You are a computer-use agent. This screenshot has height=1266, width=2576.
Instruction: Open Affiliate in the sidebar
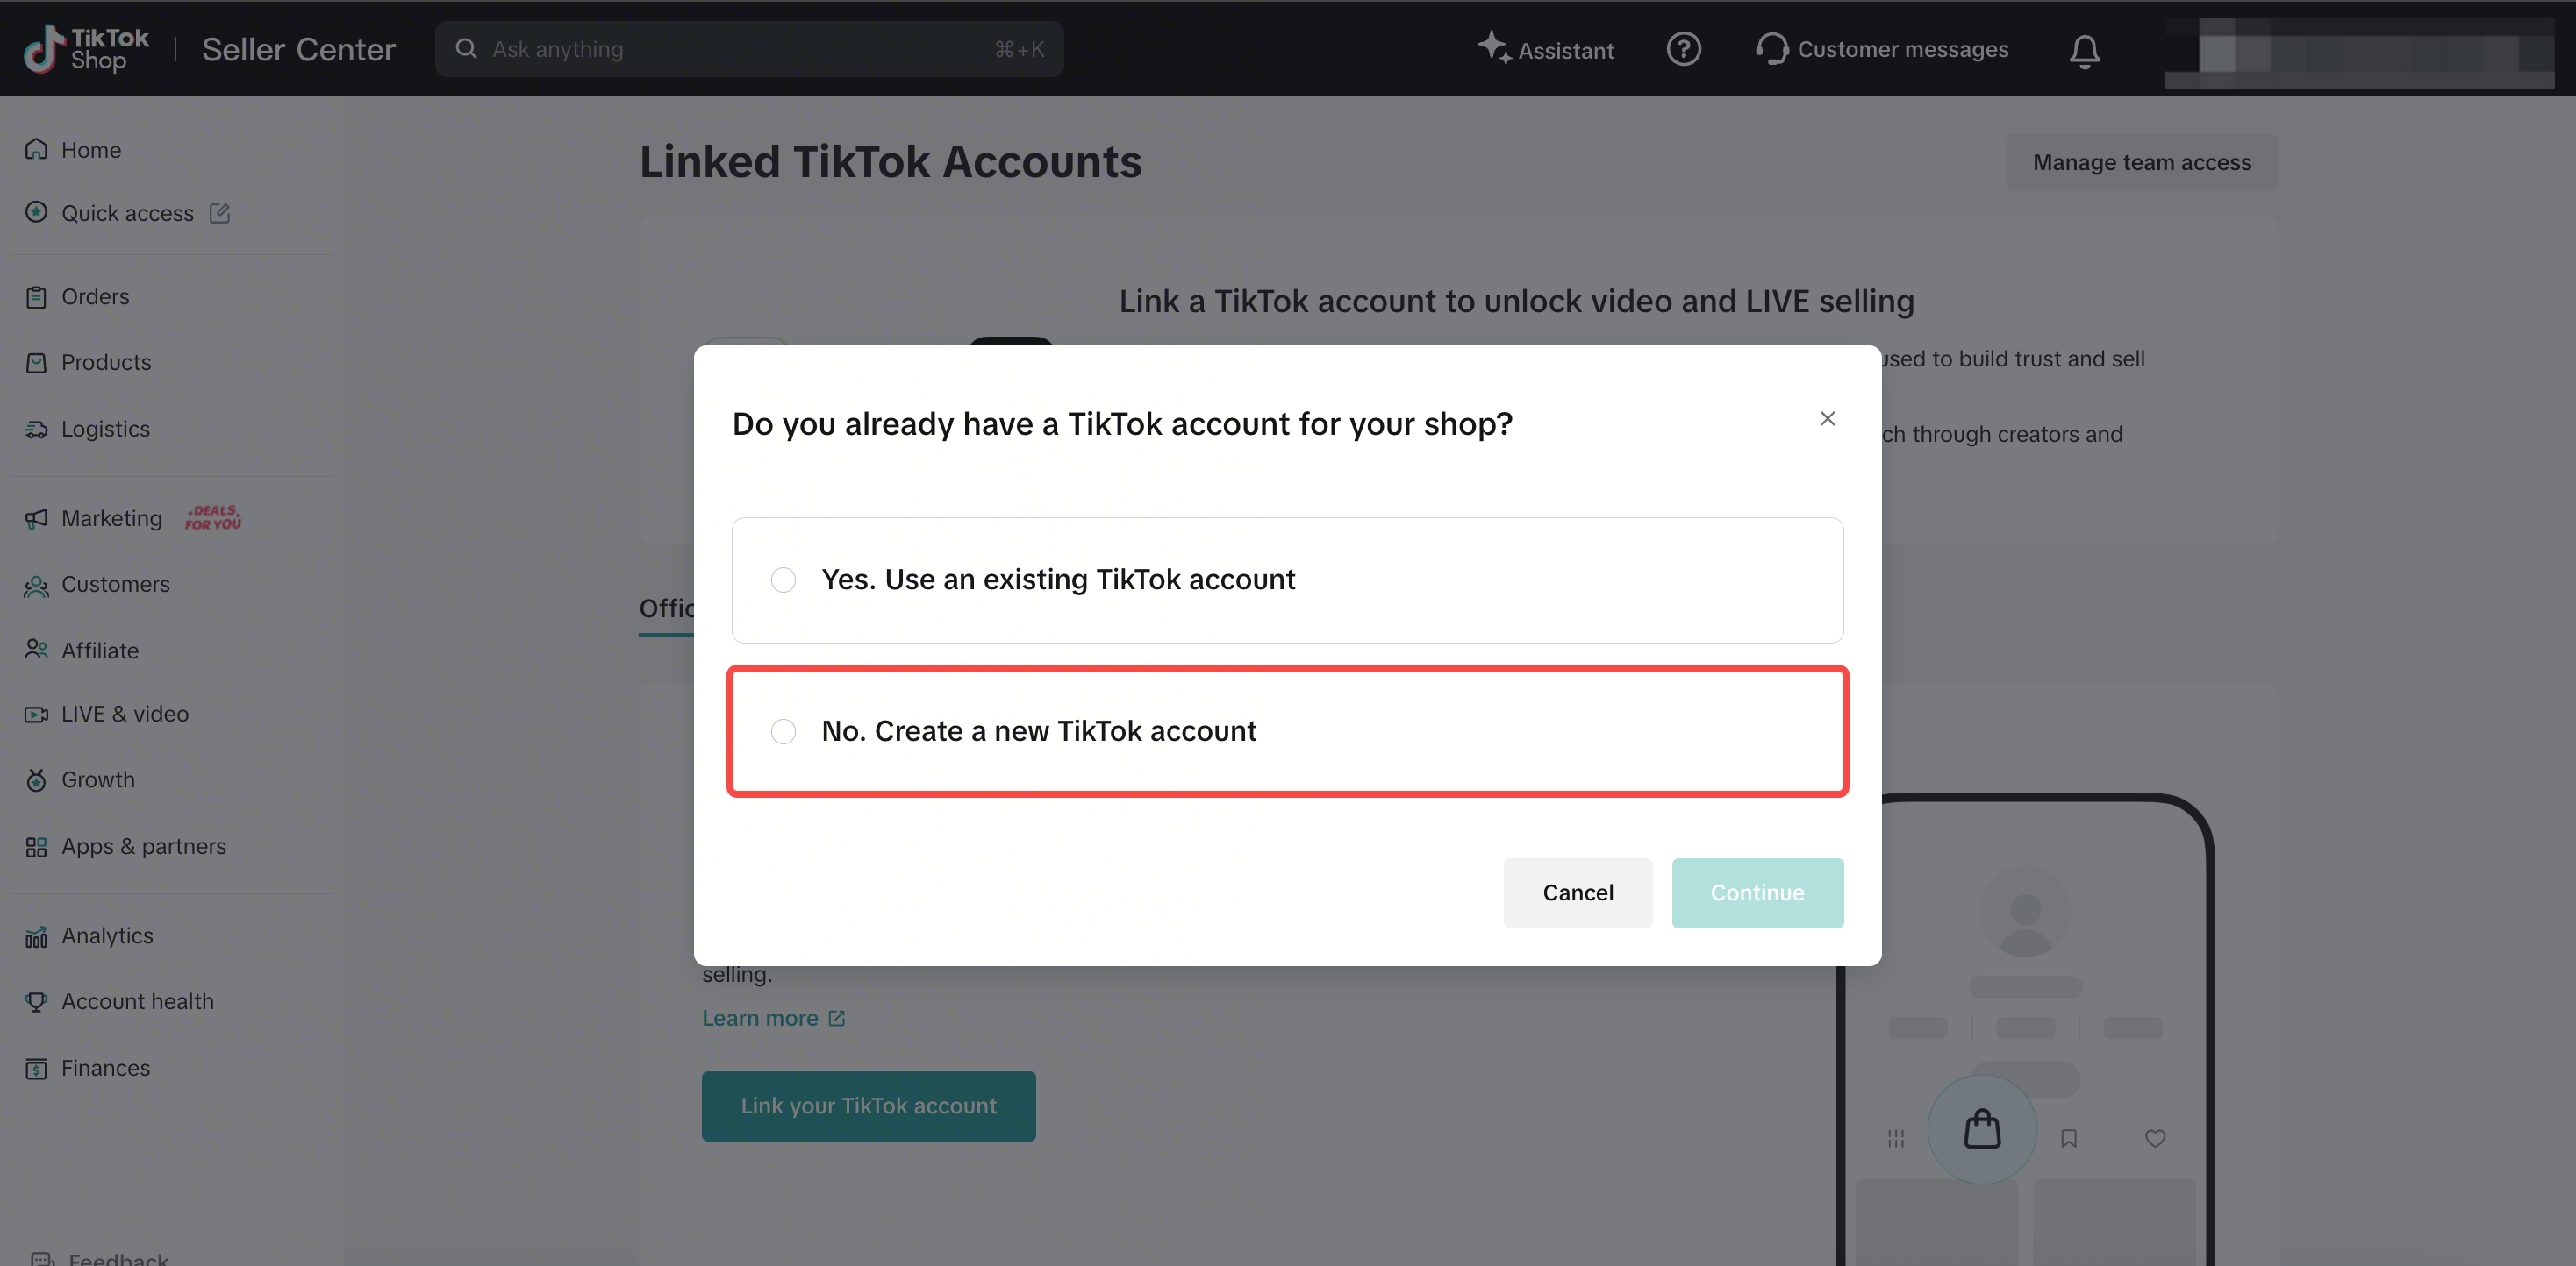100,651
